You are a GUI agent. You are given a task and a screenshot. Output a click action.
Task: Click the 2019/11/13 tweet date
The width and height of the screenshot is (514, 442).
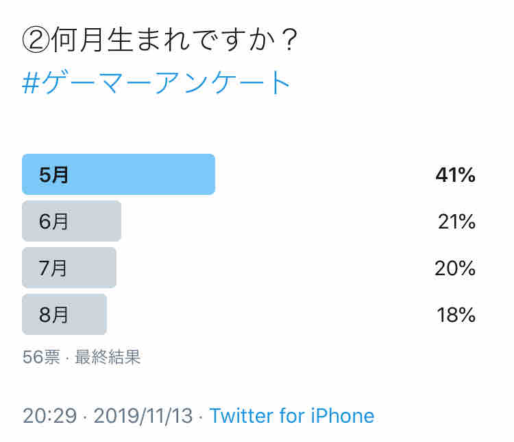click(145, 415)
